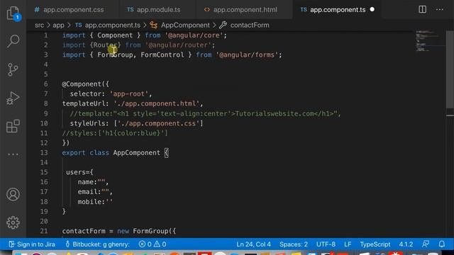
Task: Click the 'app-root' selector string
Action: [x=129, y=94]
